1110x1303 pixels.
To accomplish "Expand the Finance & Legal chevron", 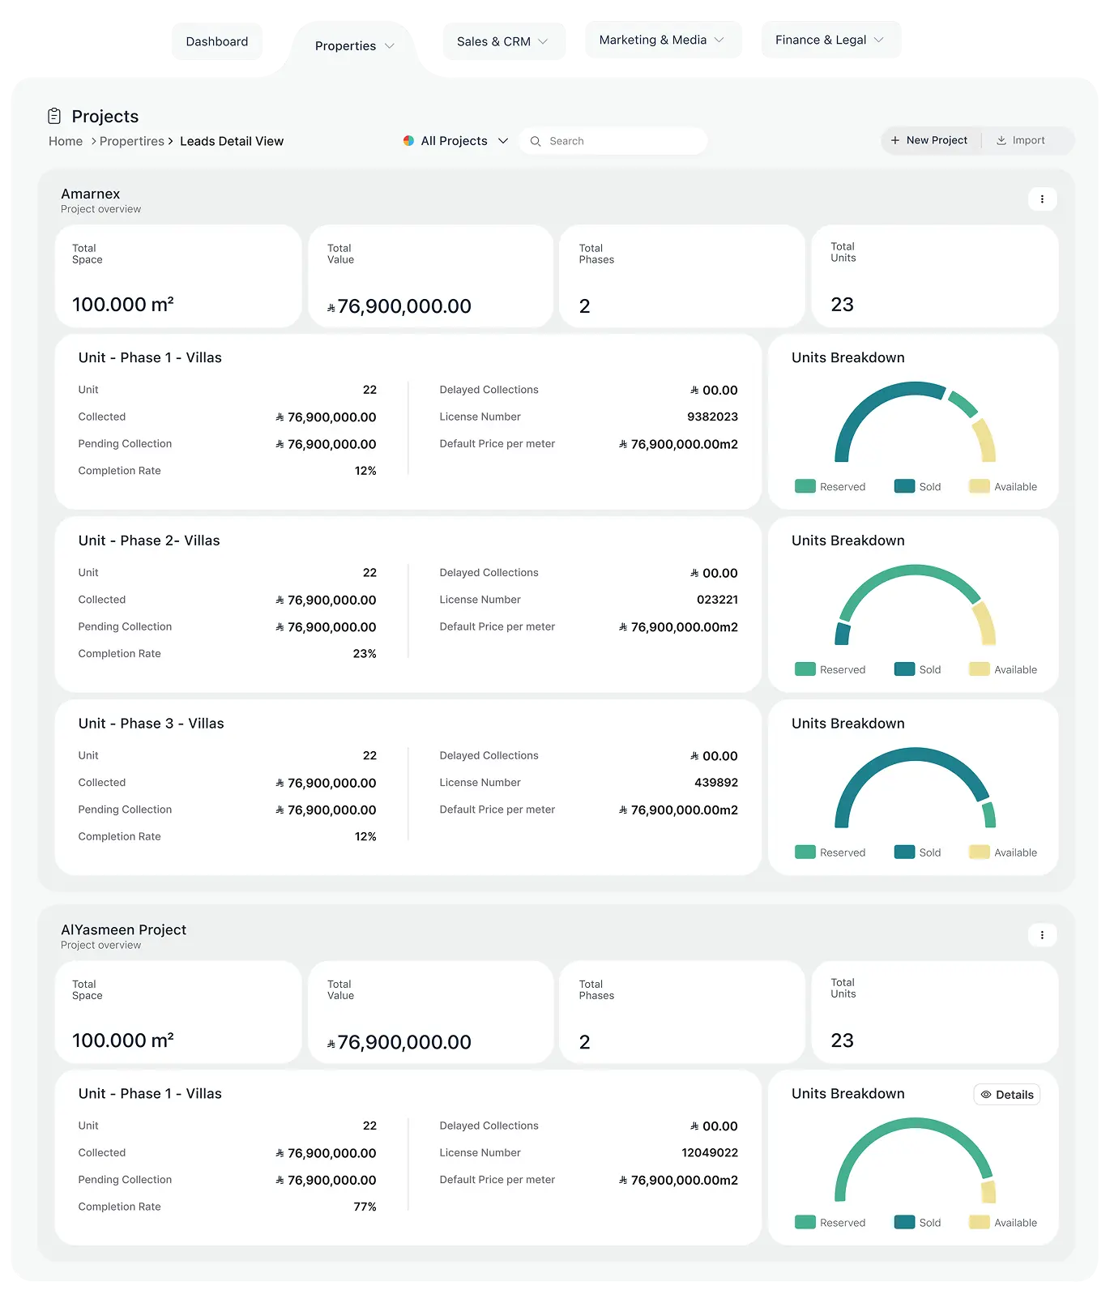I will tap(878, 40).
